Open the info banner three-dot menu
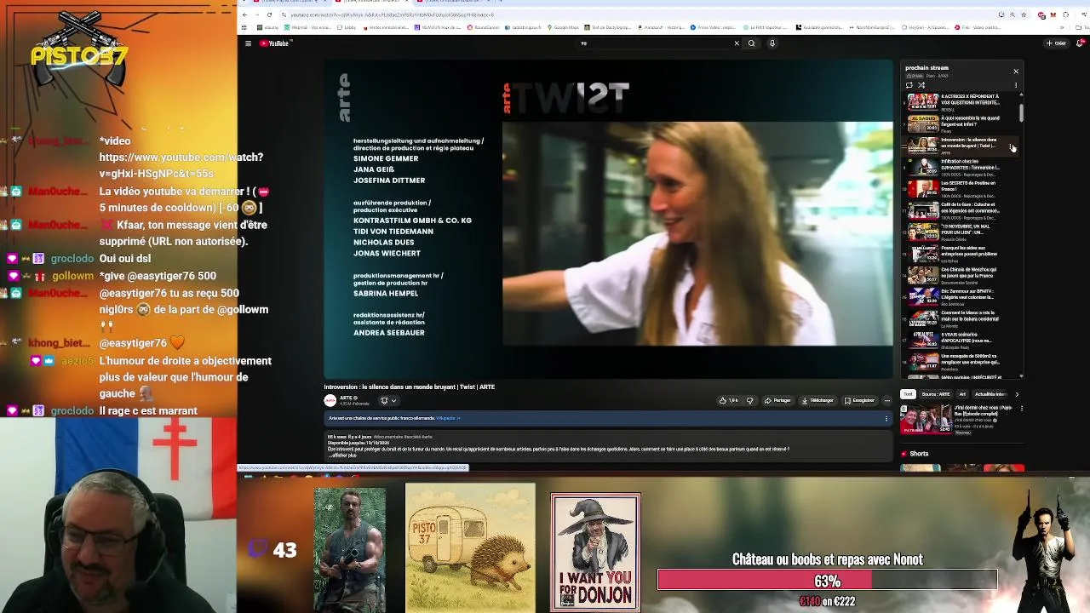Screen dimensions: 1090x613 coord(886,418)
